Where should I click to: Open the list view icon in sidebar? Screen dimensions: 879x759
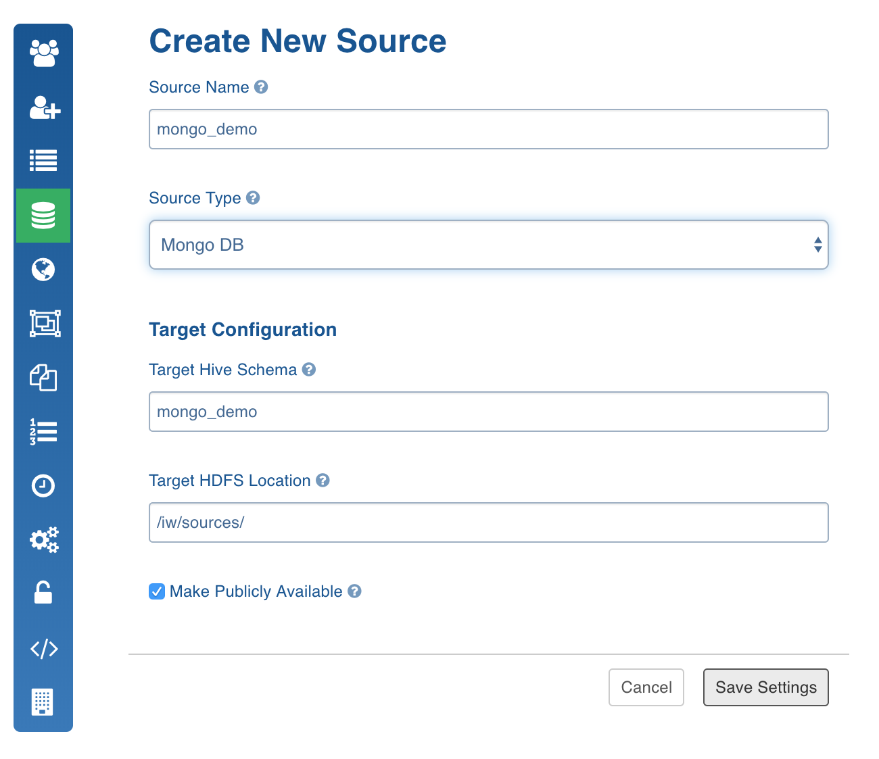(x=43, y=161)
